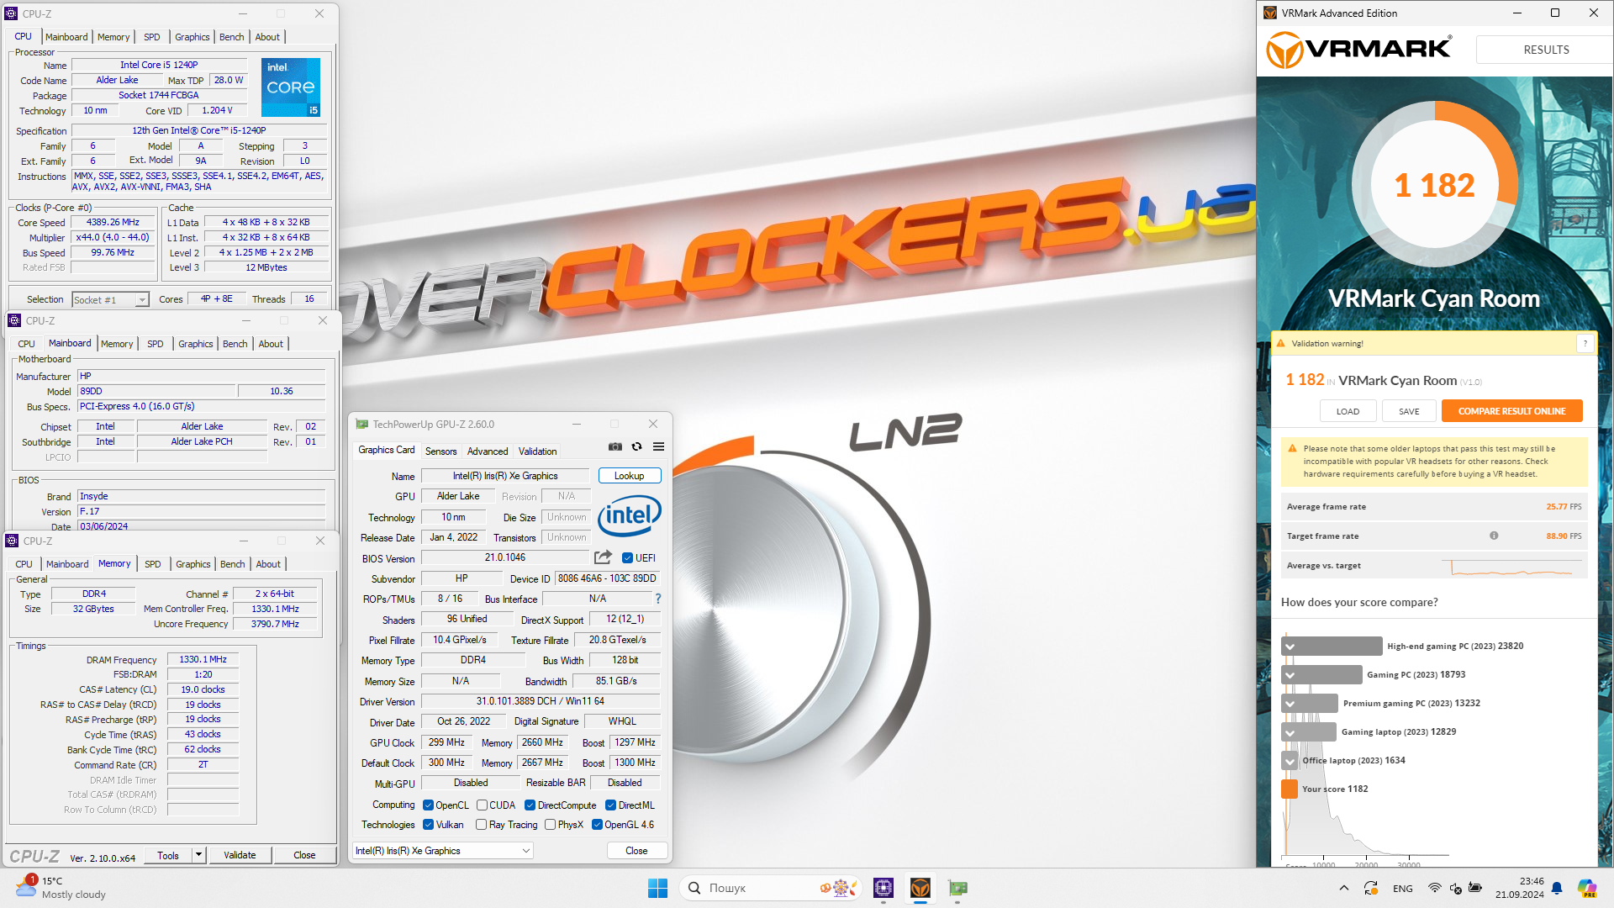Click GPU-Z screenshot camera icon
1614x908 pixels.
615,447
